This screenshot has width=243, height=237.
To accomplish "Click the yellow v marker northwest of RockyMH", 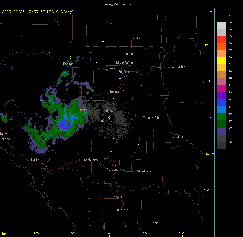I will (49, 52).
